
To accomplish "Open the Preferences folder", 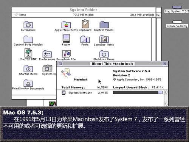I will pyautogui.click(x=47, y=54).
